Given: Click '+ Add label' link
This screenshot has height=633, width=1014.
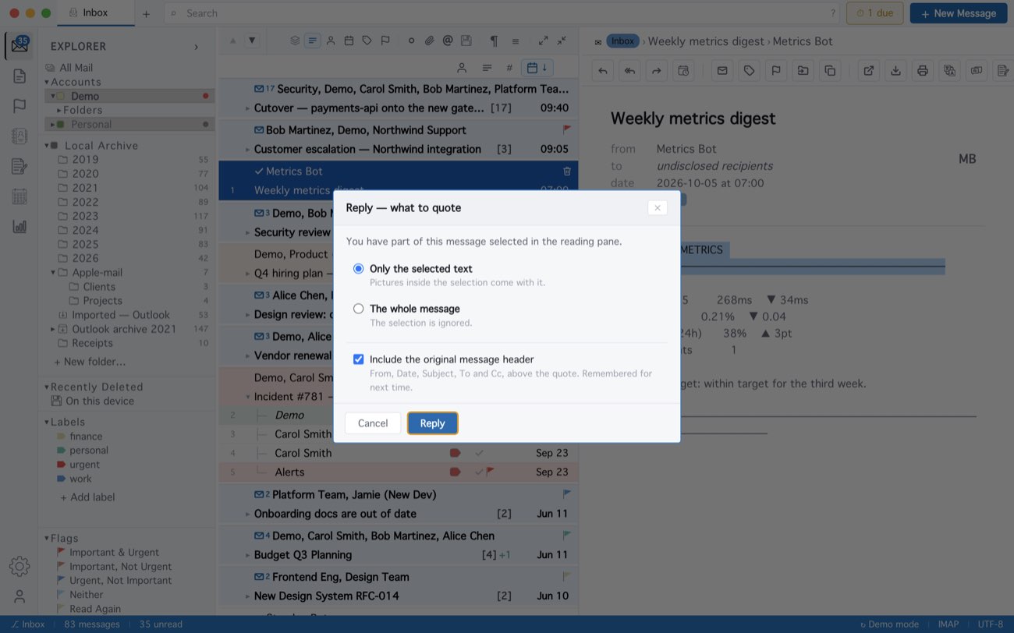Looking at the screenshot, I should tap(87, 497).
